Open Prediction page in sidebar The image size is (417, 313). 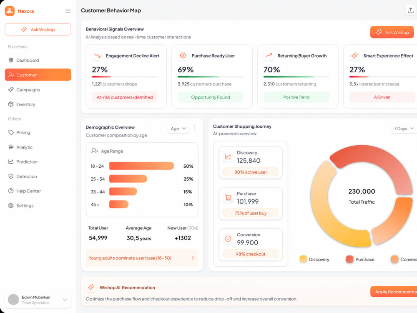[38, 162]
